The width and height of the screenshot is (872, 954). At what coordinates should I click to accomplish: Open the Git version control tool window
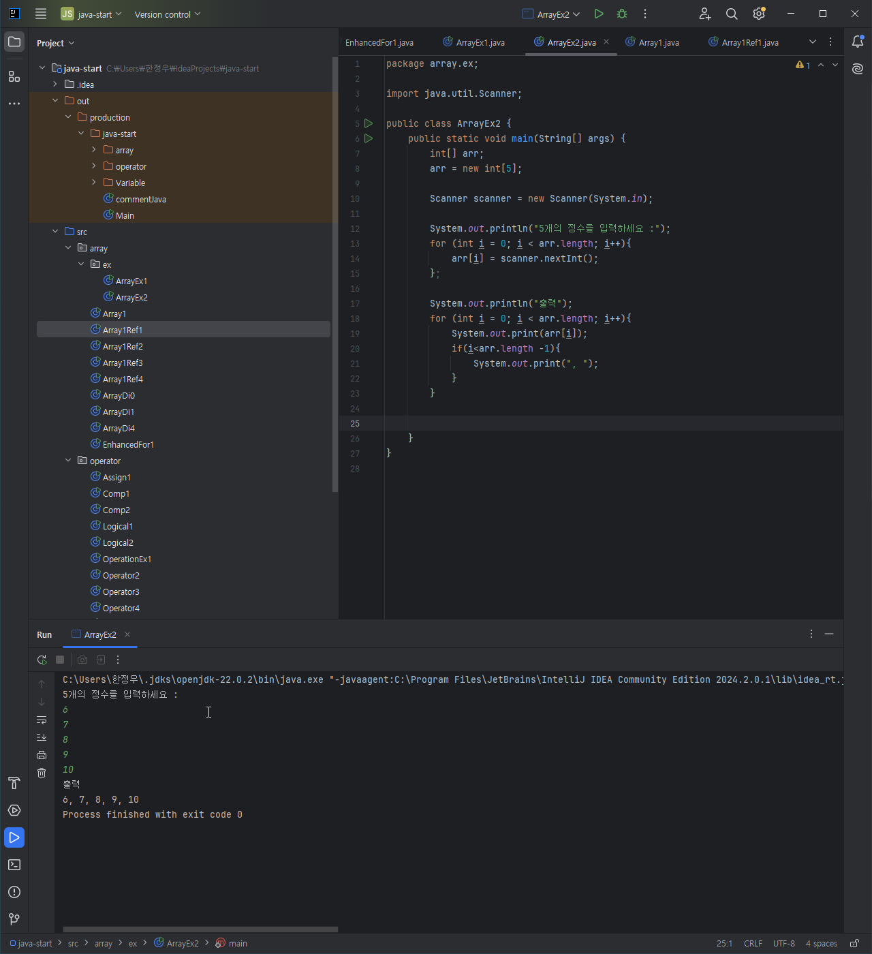click(x=14, y=919)
